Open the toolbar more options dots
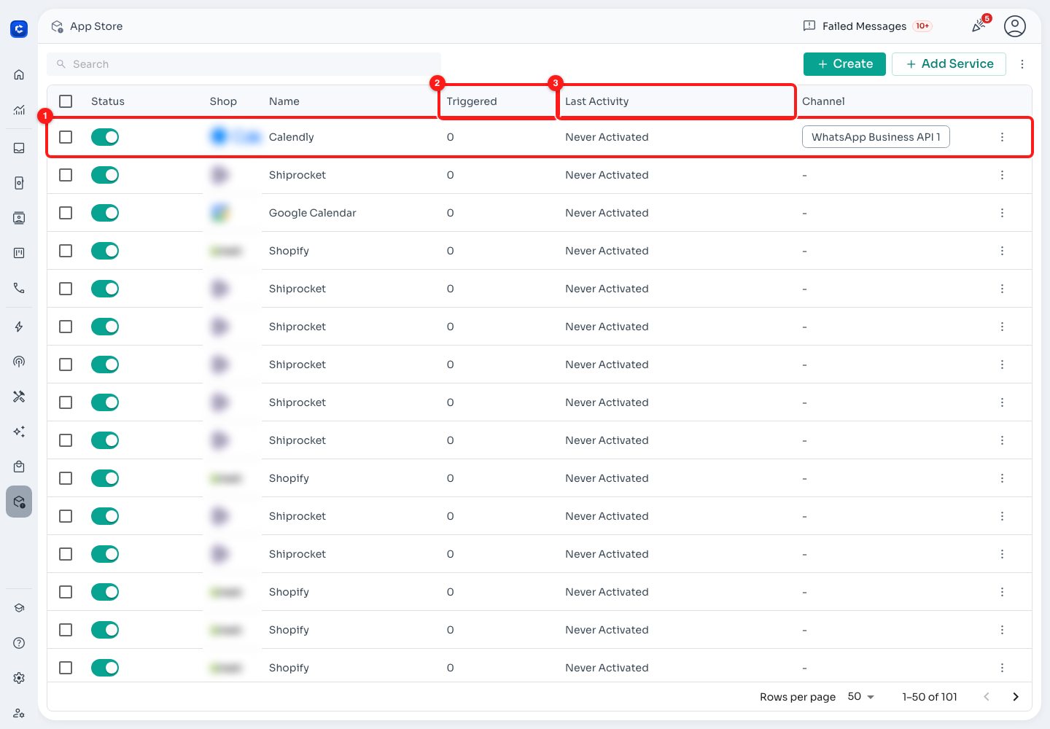 [1022, 64]
